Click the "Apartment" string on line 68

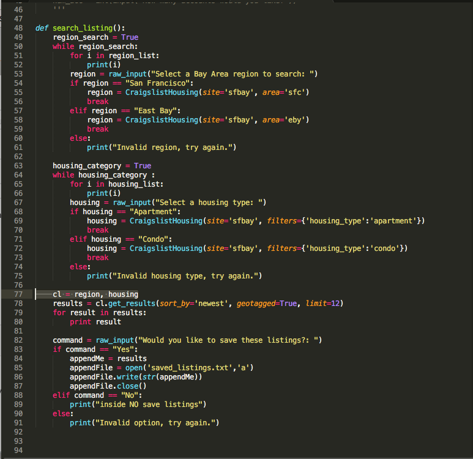coord(153,212)
